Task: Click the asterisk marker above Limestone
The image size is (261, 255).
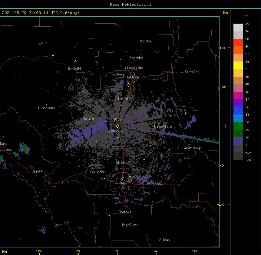Action: 46,105
